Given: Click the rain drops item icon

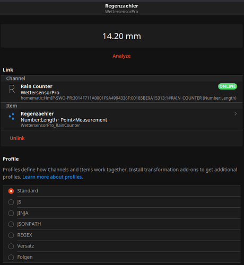Looking at the screenshot, I should 12,116.
